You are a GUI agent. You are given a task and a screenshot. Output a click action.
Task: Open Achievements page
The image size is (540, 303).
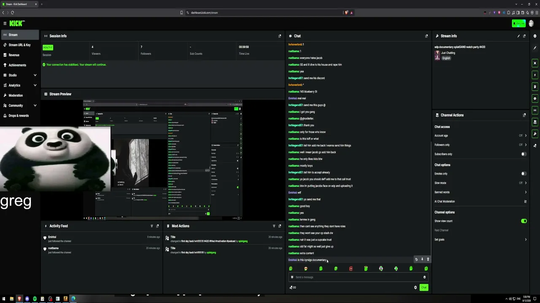tap(20, 65)
